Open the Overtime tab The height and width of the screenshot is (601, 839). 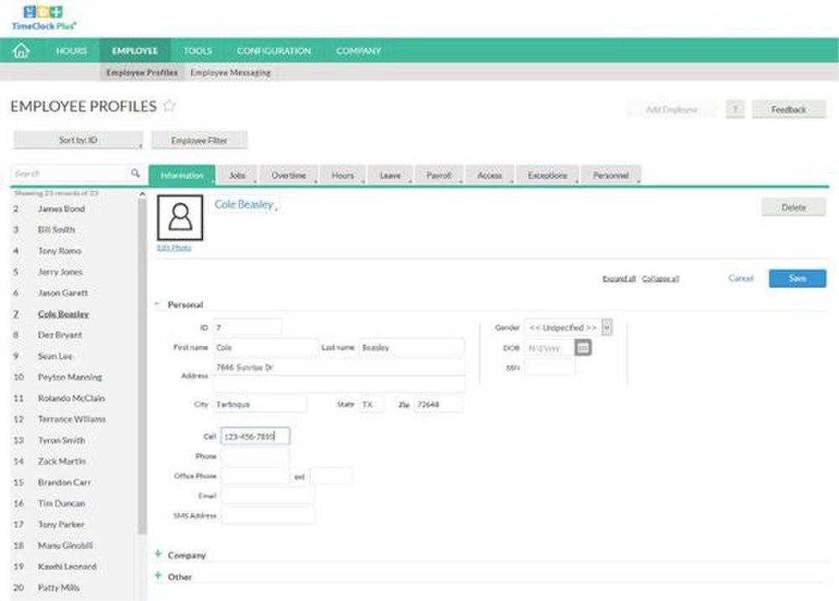(289, 175)
